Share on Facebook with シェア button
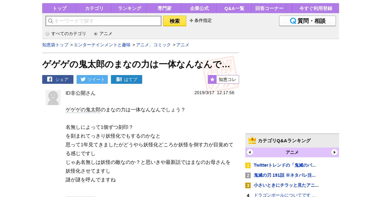This screenshot has width=375, height=197. coord(58,79)
